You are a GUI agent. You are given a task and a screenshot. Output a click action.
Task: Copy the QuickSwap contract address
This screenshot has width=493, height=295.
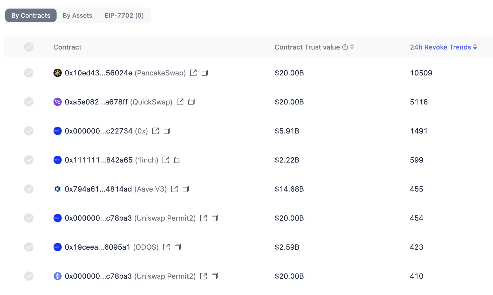[x=191, y=102]
